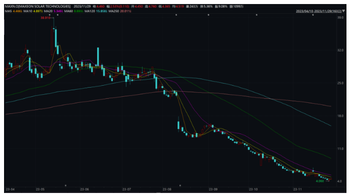Click the 2023/11/29 quote date

tap(82, 6)
